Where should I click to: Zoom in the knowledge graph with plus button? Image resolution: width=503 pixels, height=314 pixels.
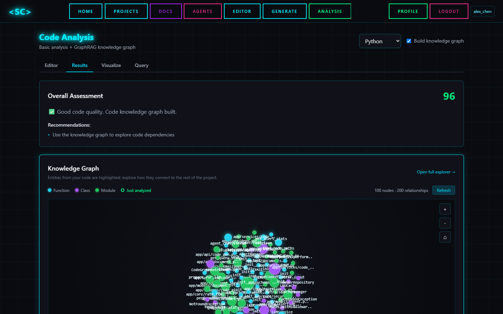pos(445,209)
